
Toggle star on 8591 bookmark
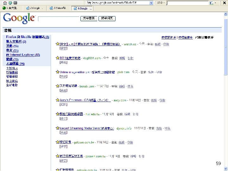click(57, 58)
